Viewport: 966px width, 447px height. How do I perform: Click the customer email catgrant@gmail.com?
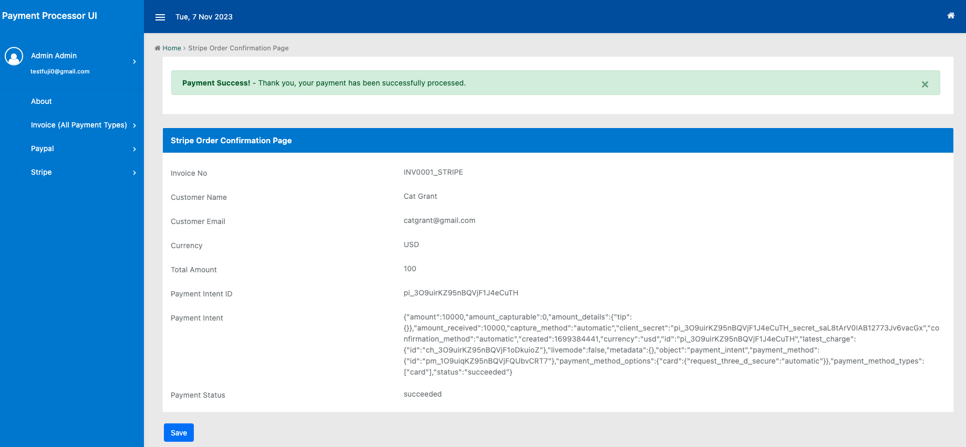[x=439, y=220]
